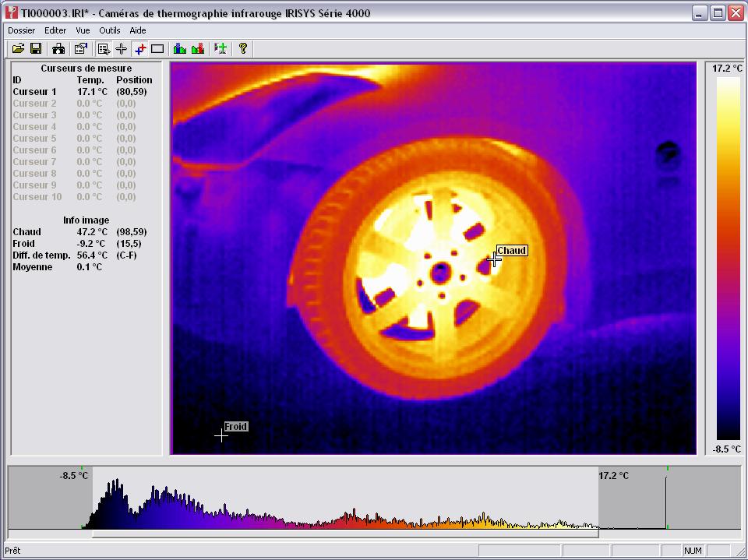Click the Save floppy disk icon
This screenshot has width=748, height=560.
[36, 48]
